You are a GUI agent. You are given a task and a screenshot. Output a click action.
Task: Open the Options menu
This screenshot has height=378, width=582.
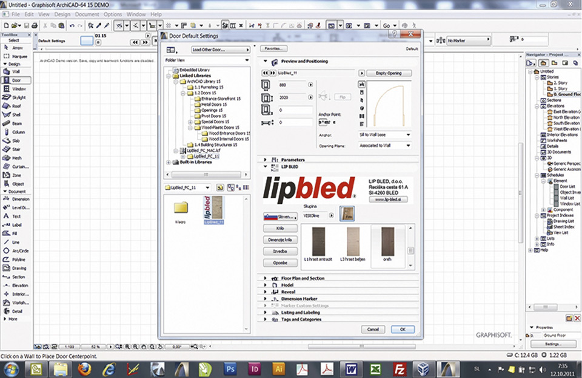point(113,15)
